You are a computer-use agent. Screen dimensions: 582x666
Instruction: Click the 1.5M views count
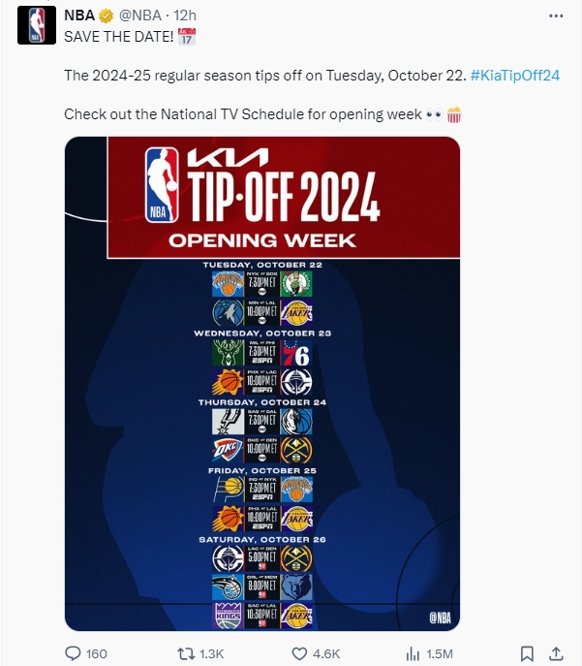point(440,653)
